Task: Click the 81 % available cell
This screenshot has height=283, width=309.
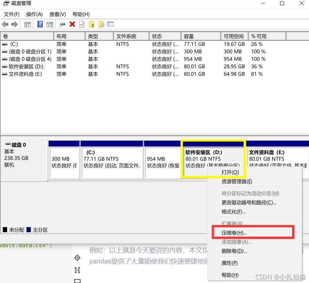Action: (x=257, y=74)
